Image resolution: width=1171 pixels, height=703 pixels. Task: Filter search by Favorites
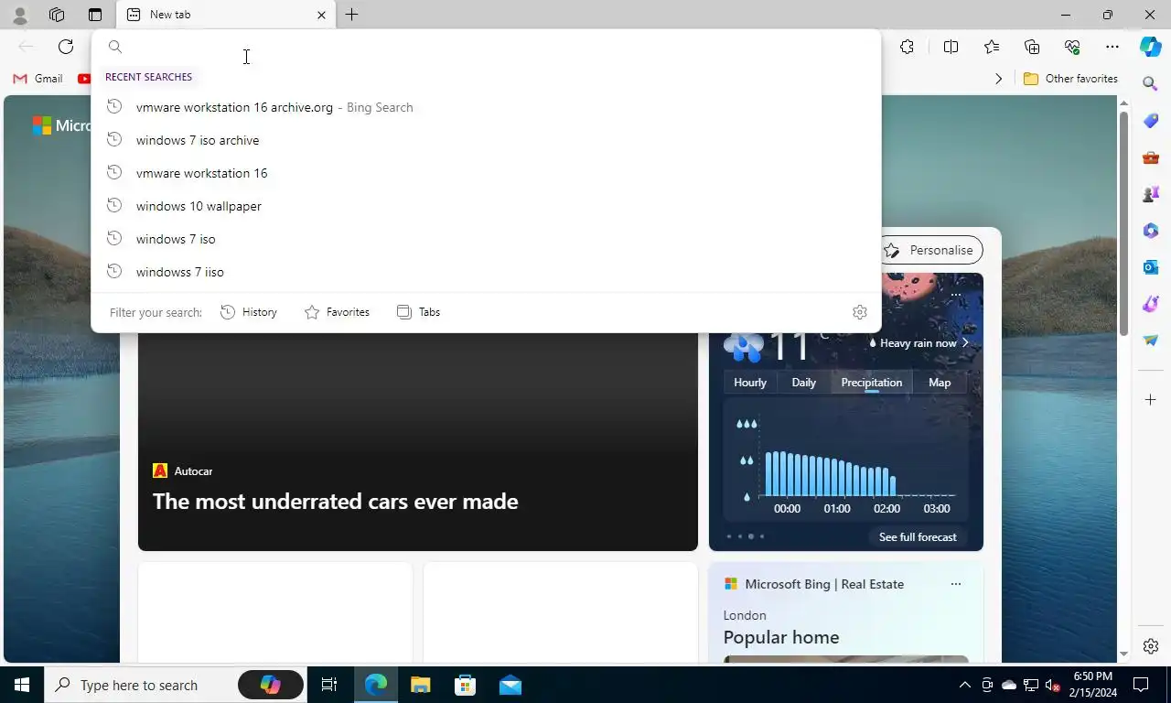337,312
